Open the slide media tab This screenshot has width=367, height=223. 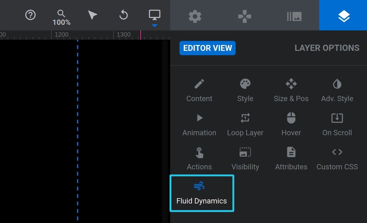tap(294, 16)
